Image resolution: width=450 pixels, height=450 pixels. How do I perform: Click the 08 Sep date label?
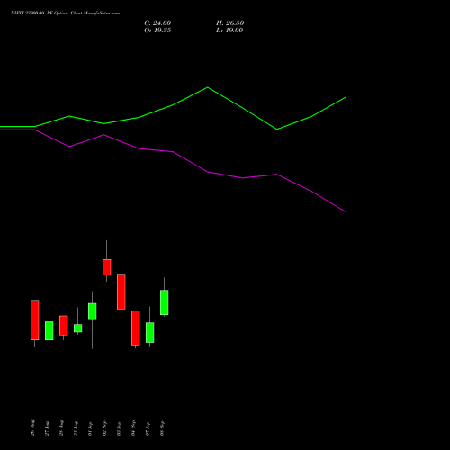pyautogui.click(x=162, y=427)
